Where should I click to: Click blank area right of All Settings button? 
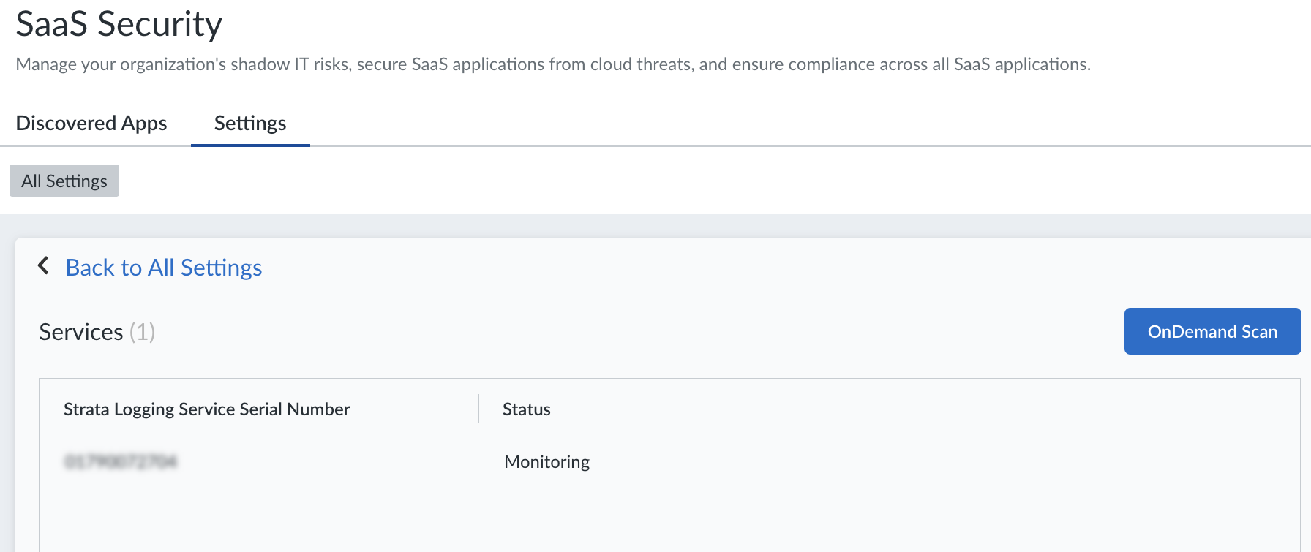[658, 181]
